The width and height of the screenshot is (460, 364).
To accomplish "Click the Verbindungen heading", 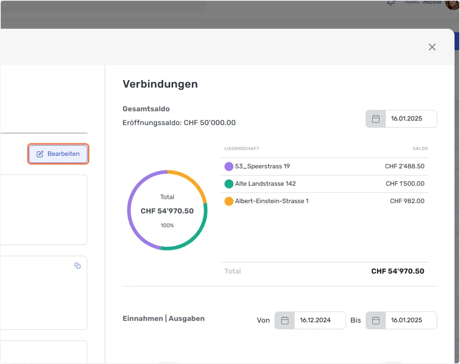I will tap(160, 84).
